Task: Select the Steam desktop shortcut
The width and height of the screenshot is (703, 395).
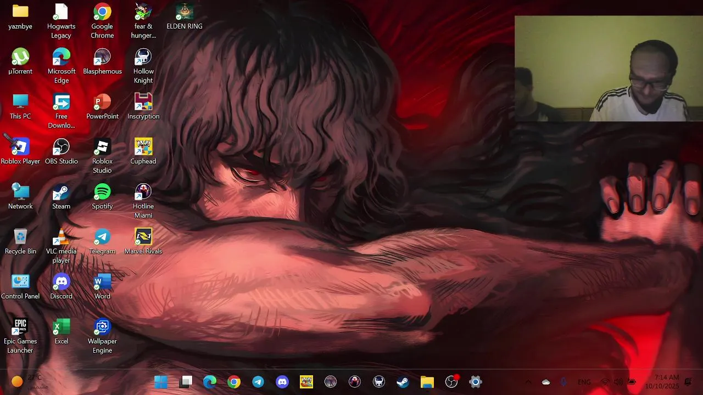Action: [x=61, y=196]
